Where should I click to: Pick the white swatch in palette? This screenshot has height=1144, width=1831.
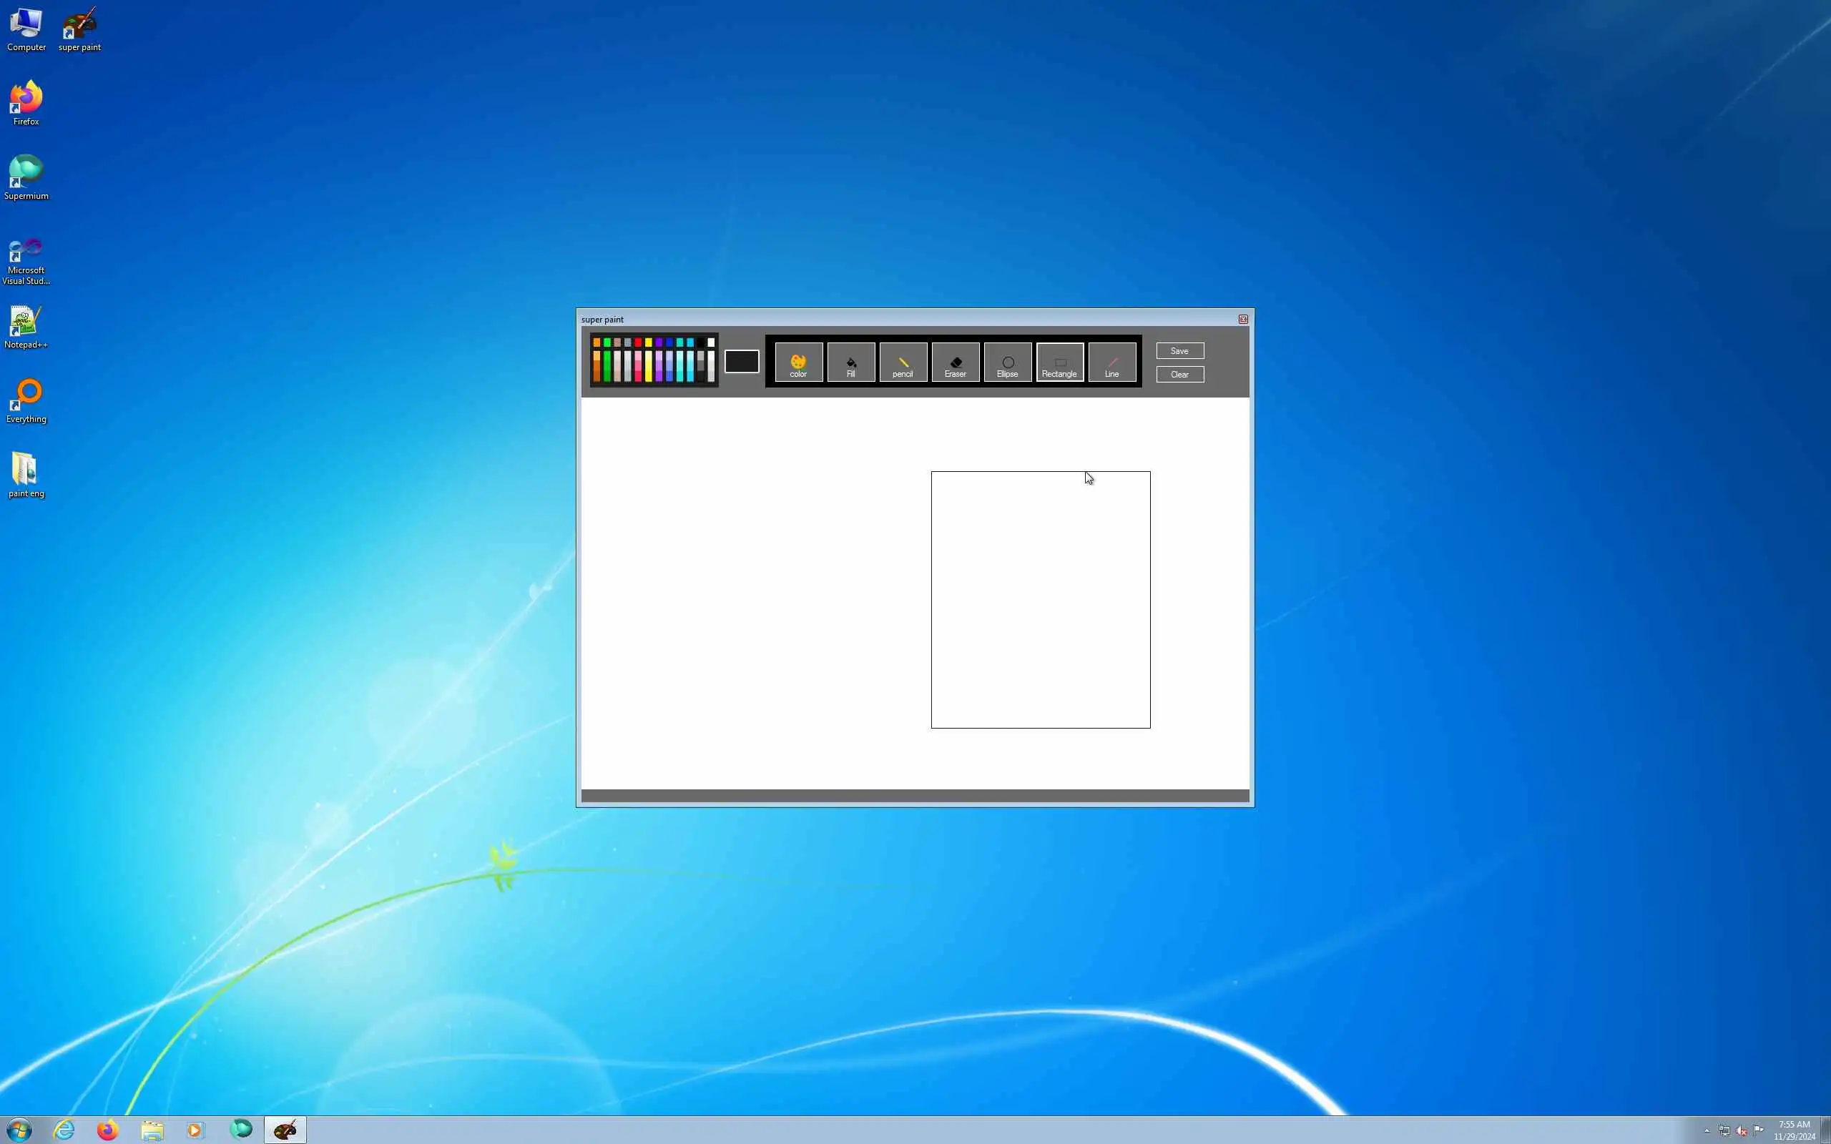(710, 343)
